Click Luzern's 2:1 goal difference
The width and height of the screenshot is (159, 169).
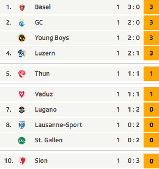pyautogui.click(x=134, y=53)
